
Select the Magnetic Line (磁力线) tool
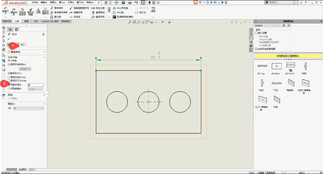55,17
